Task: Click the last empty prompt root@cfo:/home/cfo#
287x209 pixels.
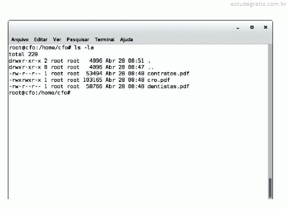Action: (x=40, y=93)
